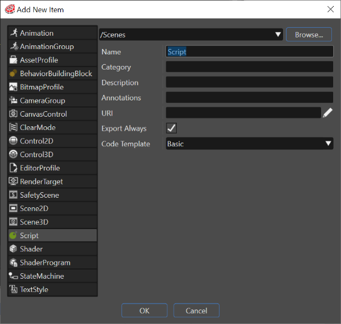
Task: Untick the Export Always checkbox
Action: coord(171,128)
